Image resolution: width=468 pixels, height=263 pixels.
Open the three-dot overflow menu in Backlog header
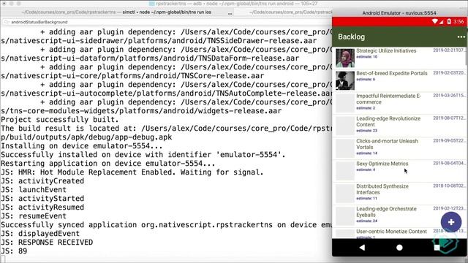[x=461, y=37]
